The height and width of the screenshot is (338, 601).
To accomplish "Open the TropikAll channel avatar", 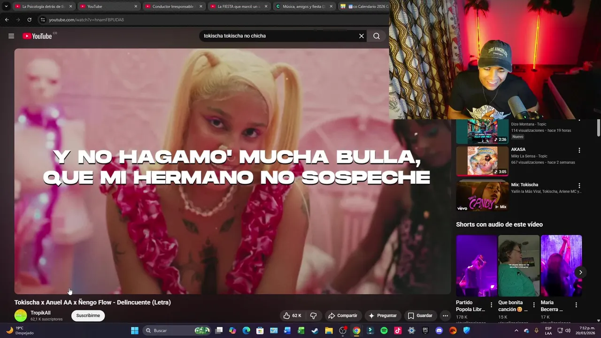I will pos(21,315).
